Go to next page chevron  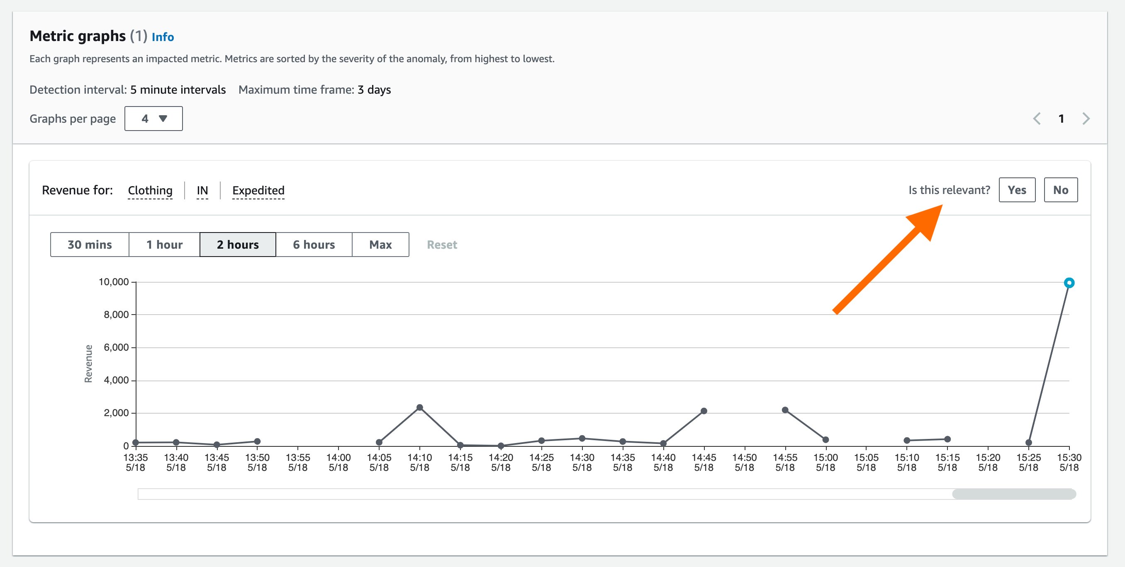click(x=1086, y=119)
